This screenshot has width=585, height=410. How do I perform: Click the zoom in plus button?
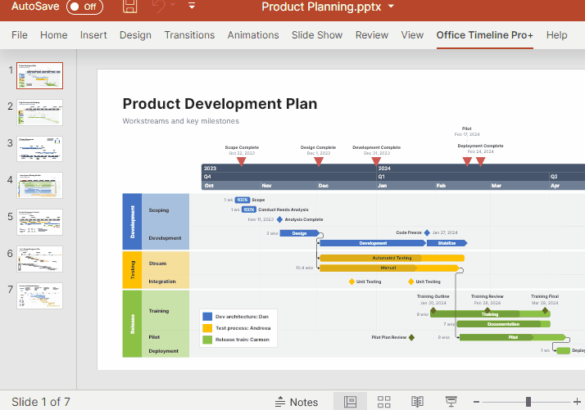(577, 402)
